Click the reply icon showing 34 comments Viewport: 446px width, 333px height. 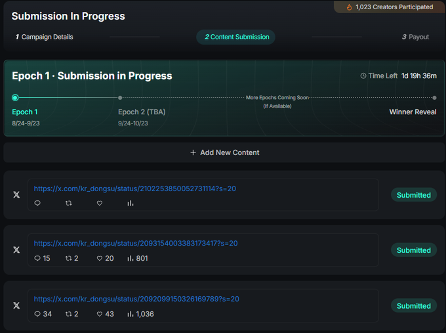[37, 314]
